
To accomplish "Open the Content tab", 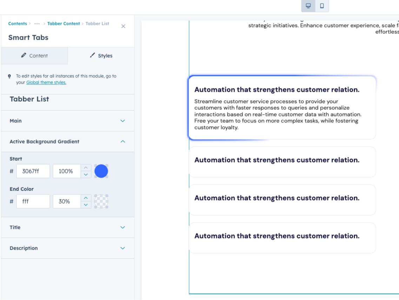I will click(x=34, y=56).
